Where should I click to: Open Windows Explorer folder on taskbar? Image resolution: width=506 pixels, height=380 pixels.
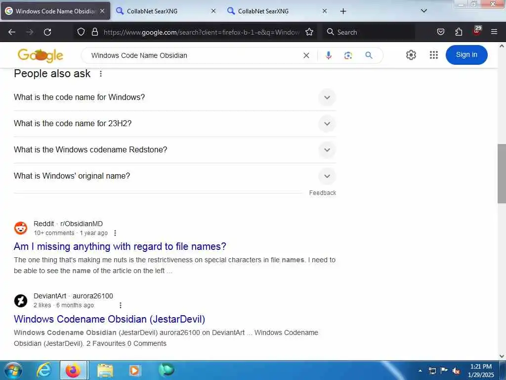[x=105, y=370]
